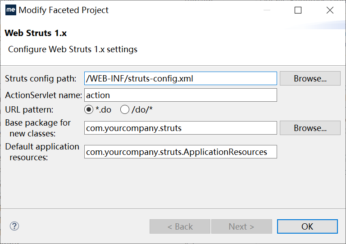The width and height of the screenshot is (346, 244).
Task: Maximize the Modify Faceted Project dialog
Action: tap(298, 10)
